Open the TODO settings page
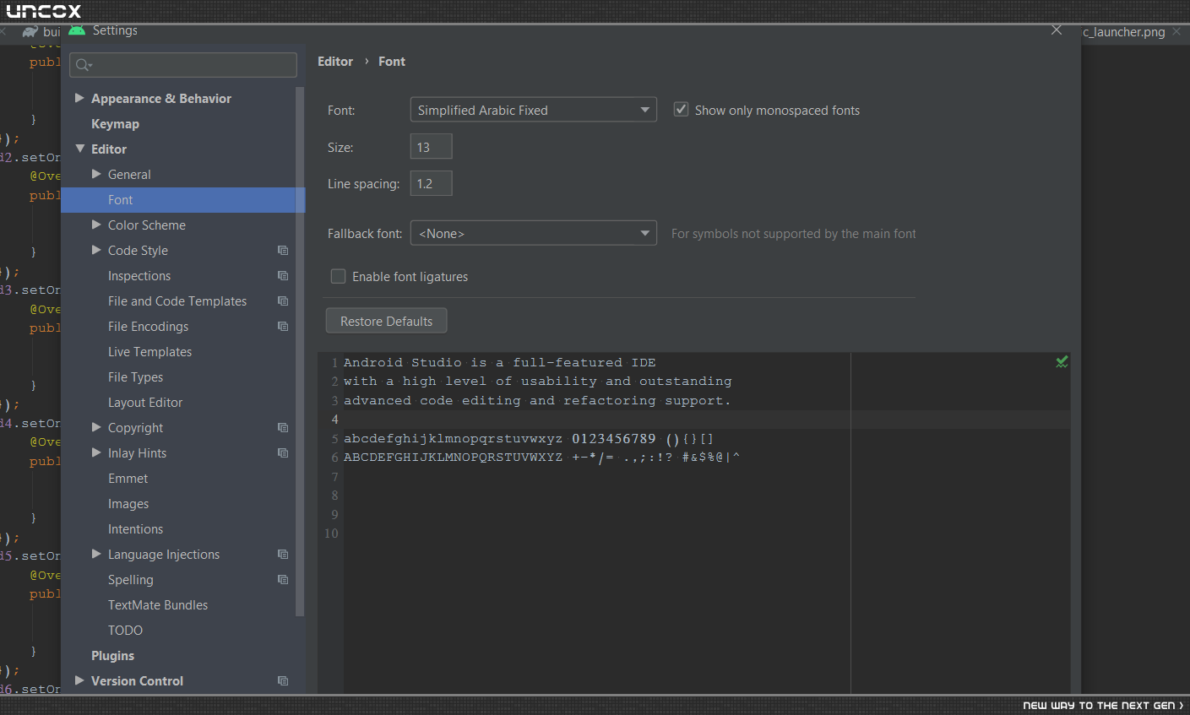This screenshot has width=1190, height=715. coord(125,631)
